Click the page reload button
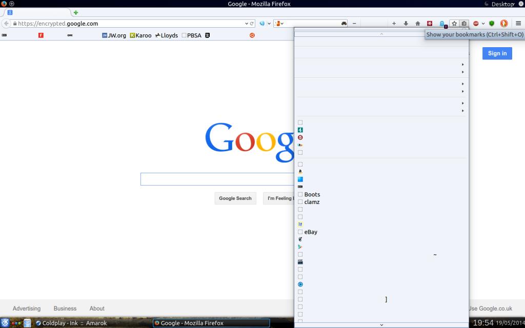Image resolution: width=525 pixels, height=328 pixels. [x=252, y=24]
